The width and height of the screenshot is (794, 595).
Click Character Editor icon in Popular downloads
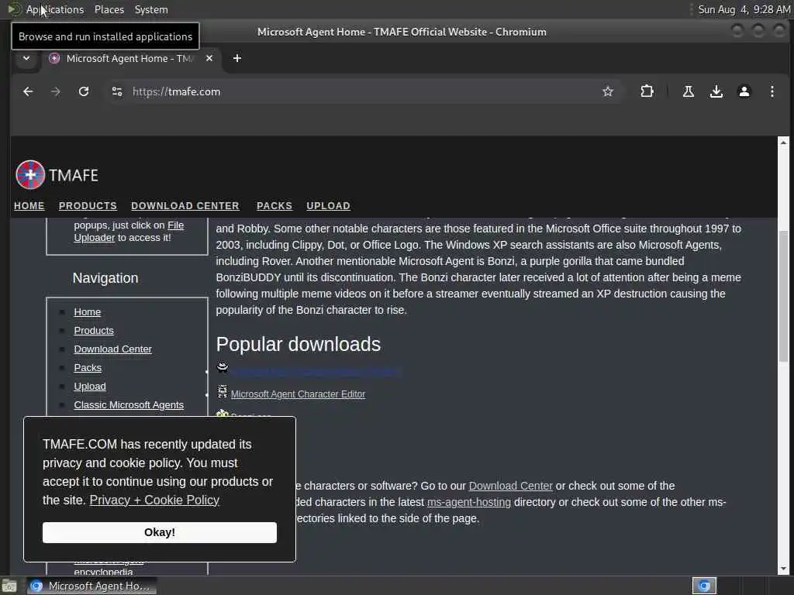tap(223, 391)
